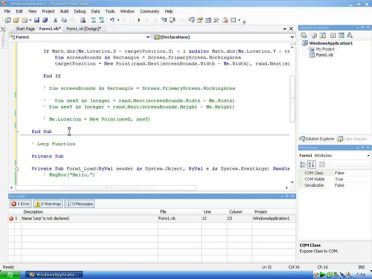Open the File menu

coord(7,11)
